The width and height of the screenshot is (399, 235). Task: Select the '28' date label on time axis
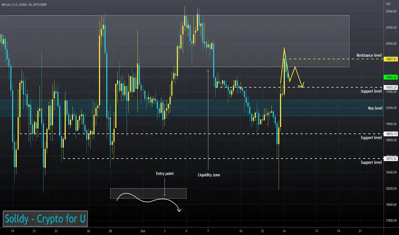coord(110,231)
